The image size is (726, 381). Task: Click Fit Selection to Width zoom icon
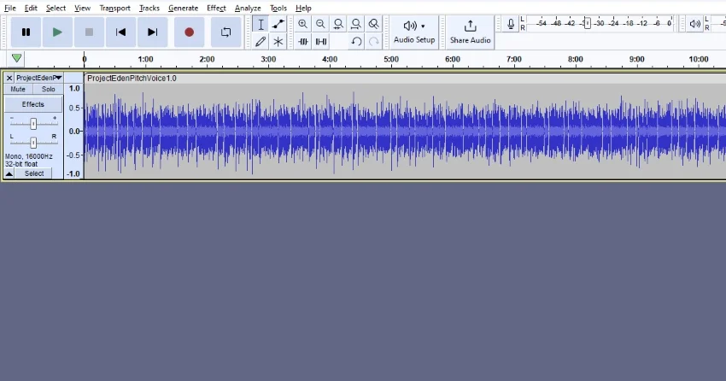tap(338, 24)
